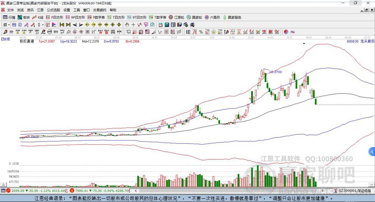Expand the candlestick style dropdown arrow
The image size is (375, 202).
[43, 25]
